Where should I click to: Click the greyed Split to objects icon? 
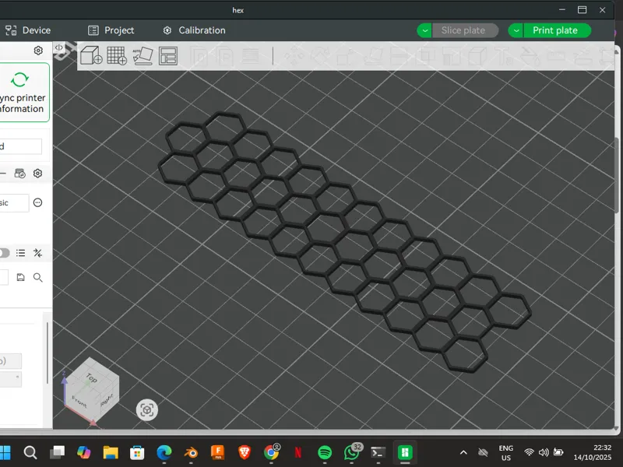[199, 56]
